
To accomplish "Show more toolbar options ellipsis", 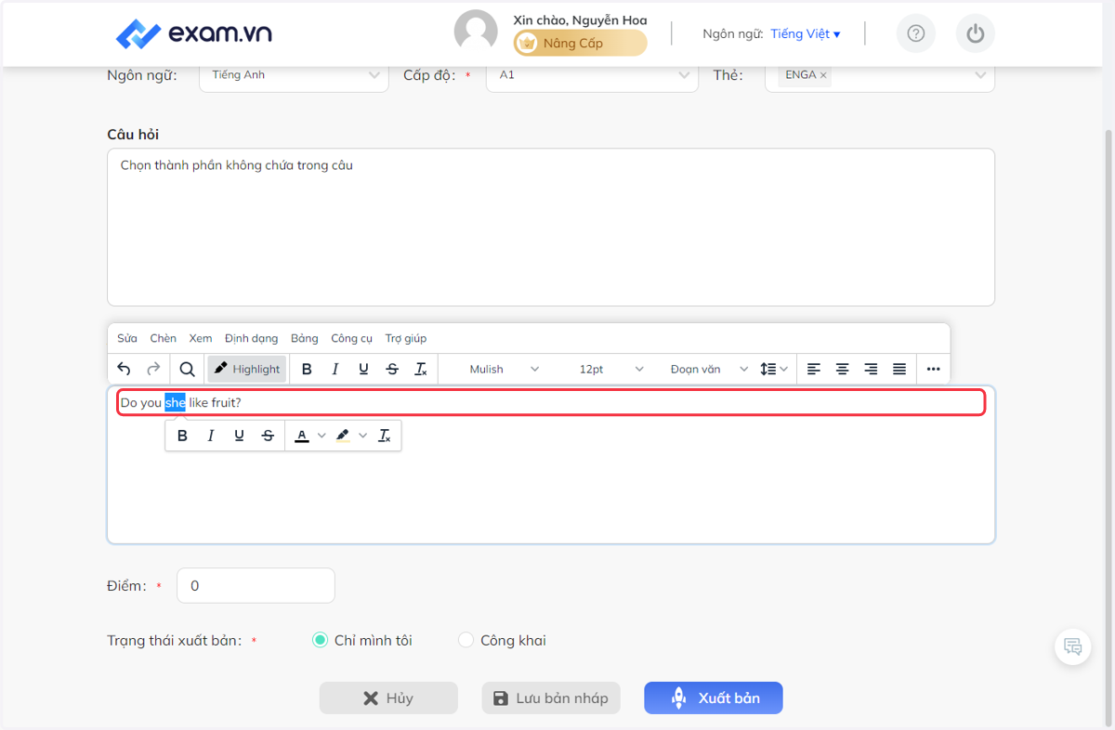I will click(x=934, y=369).
